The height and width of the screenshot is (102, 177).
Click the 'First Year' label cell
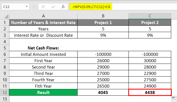coord(43,61)
